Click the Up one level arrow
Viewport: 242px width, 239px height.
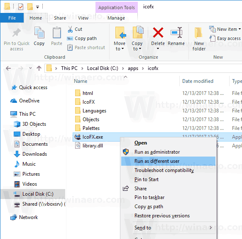[x=39, y=68]
